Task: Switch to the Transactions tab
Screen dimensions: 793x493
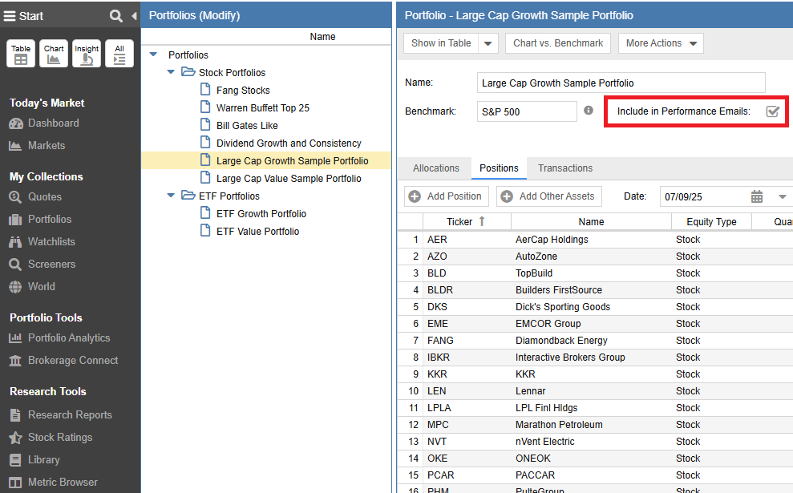Action: point(565,168)
